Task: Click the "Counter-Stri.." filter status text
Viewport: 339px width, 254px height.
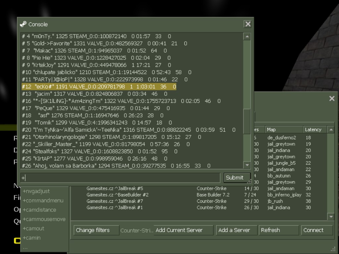Action: click(137, 231)
